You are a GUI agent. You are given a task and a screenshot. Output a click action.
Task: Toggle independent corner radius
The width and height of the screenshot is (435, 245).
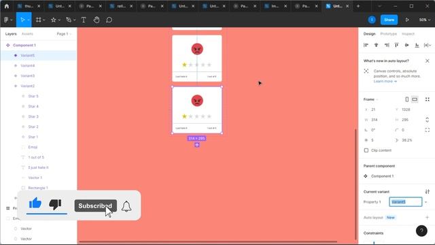(x=428, y=130)
